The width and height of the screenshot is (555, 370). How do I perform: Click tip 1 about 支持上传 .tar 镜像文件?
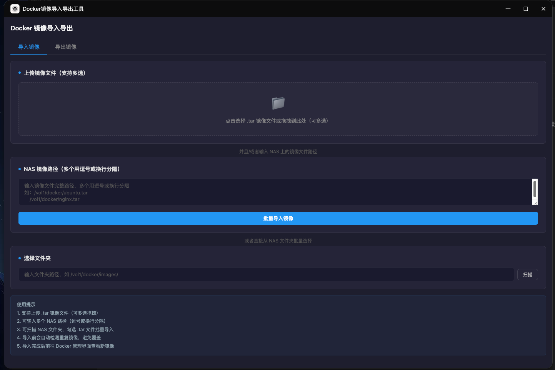[58, 313]
